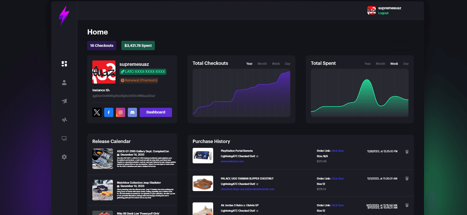Click the 18 Checkouts badge
This screenshot has width=467, height=215.
102,46
